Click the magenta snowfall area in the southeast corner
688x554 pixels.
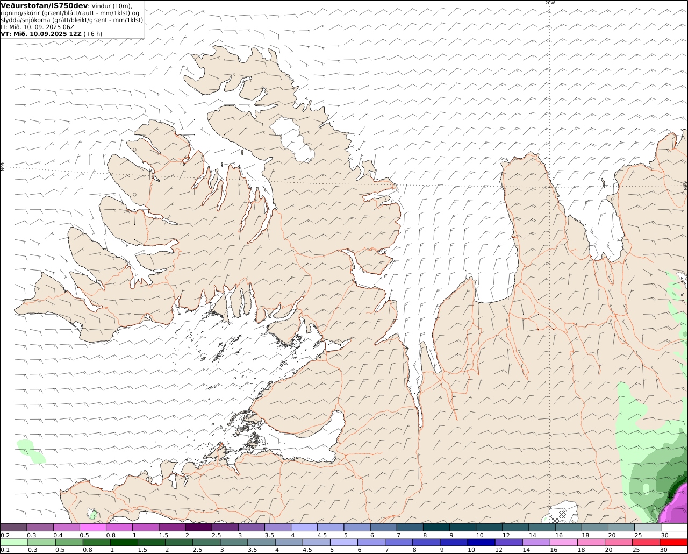pos(676,507)
